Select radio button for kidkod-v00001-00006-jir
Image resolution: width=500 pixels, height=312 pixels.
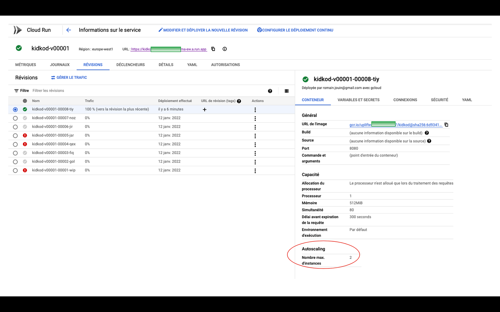[15, 127]
